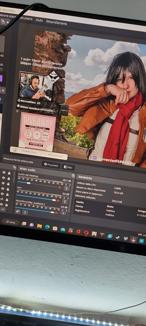Launch Microsoft Edge from the taskbar
Image resolution: width=146 pixels, height=326 pixels.
point(47,227)
